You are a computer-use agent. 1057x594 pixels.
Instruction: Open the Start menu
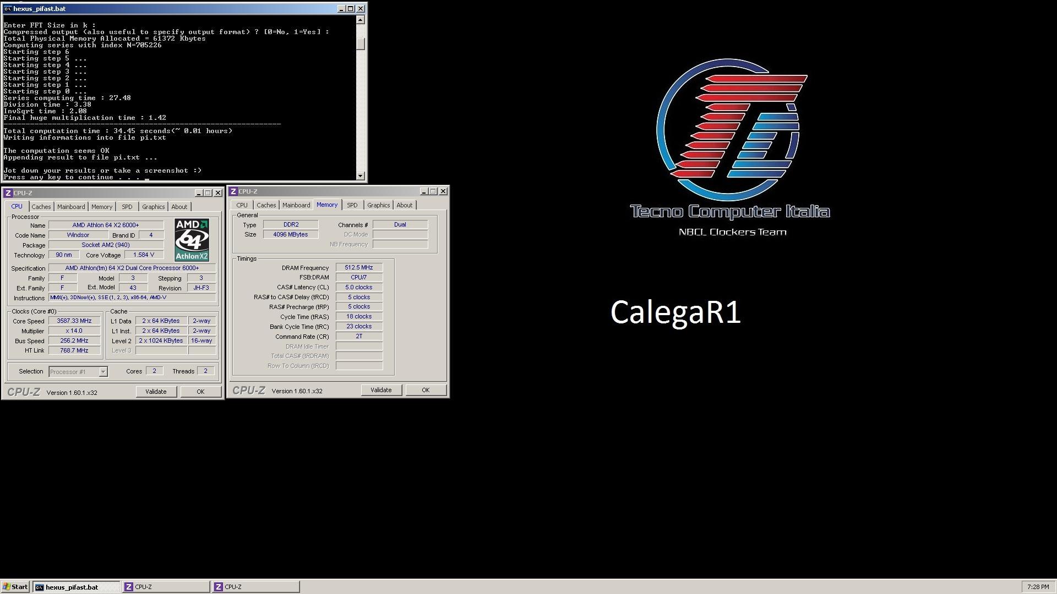(15, 587)
